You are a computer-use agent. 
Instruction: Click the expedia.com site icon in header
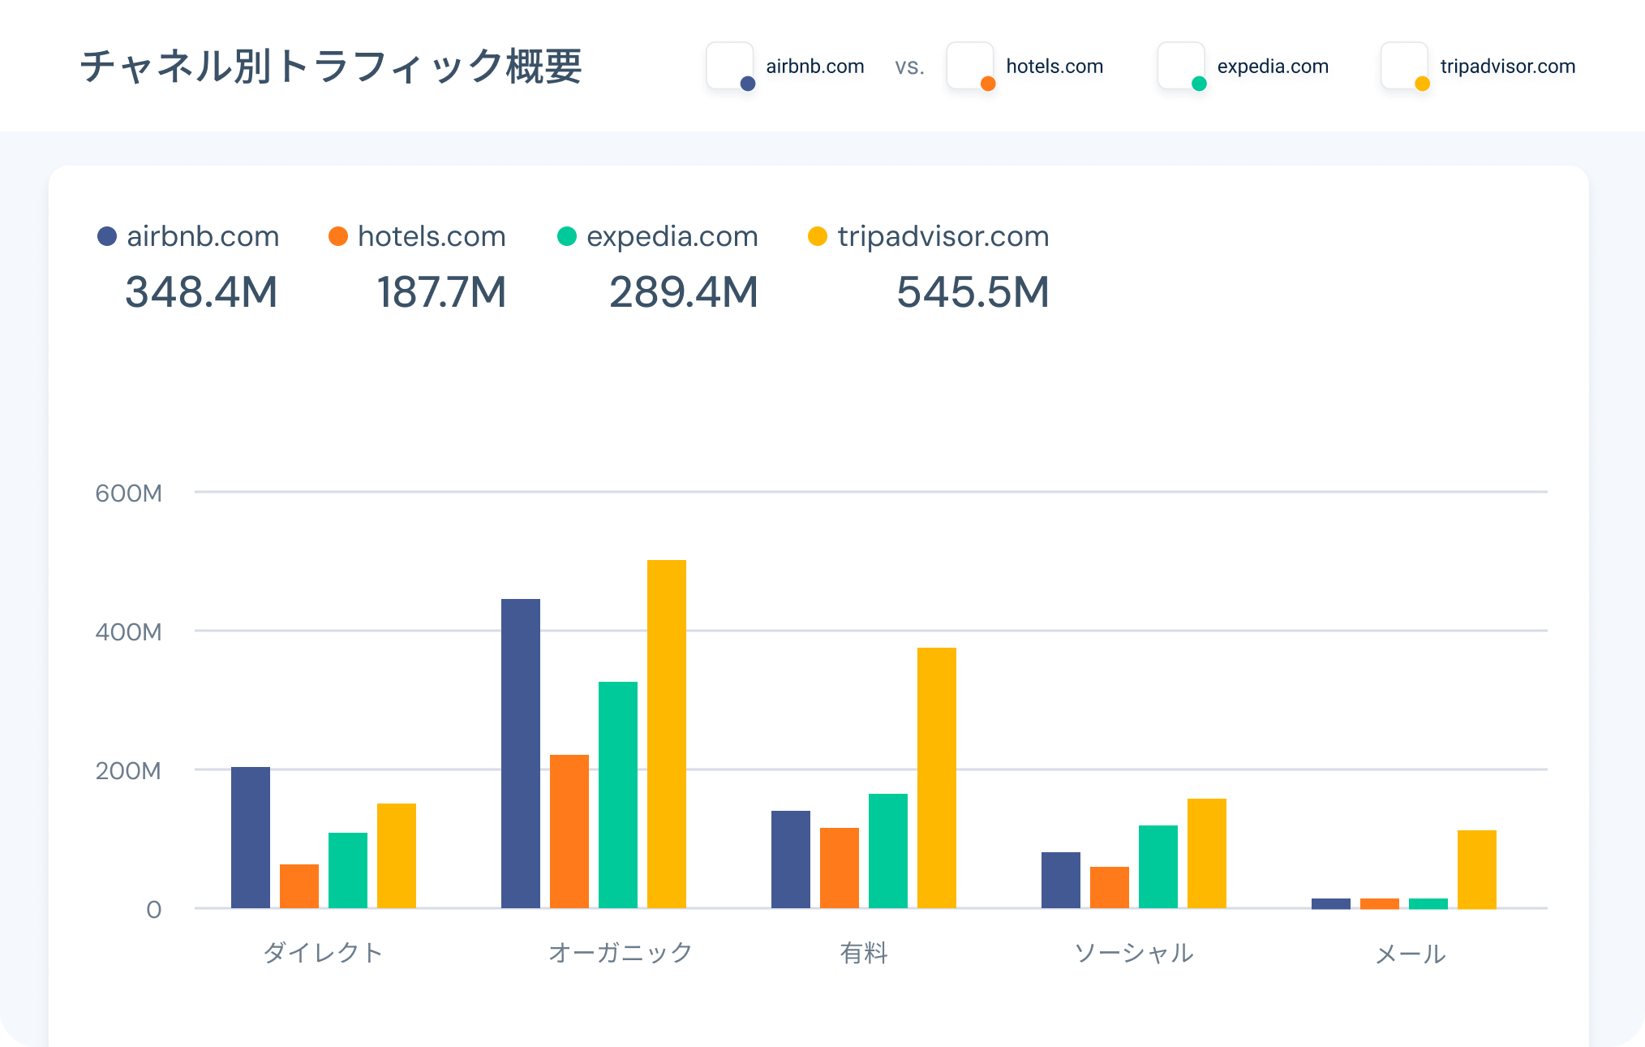coord(1181,66)
